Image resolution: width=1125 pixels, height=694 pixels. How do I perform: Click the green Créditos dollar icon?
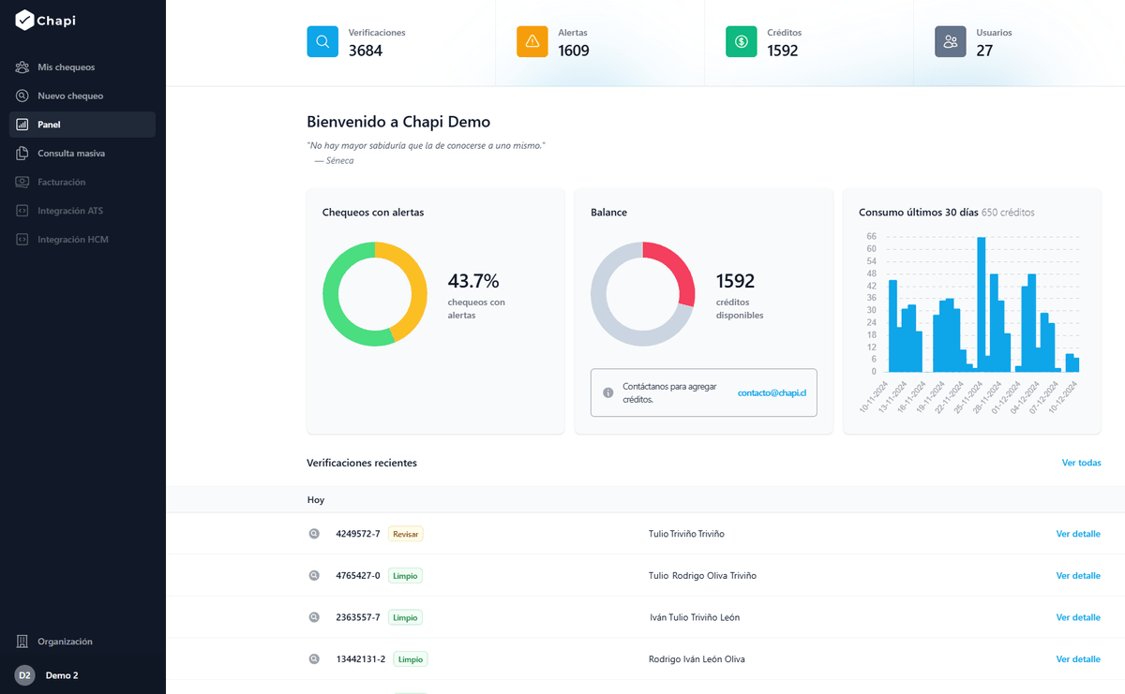tap(742, 42)
